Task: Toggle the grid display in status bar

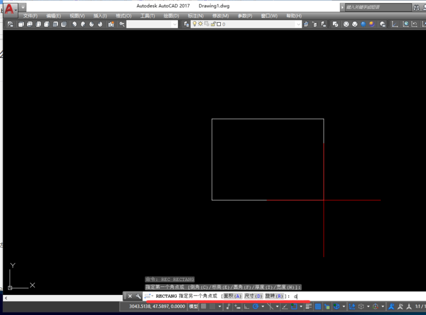Action: (204, 307)
